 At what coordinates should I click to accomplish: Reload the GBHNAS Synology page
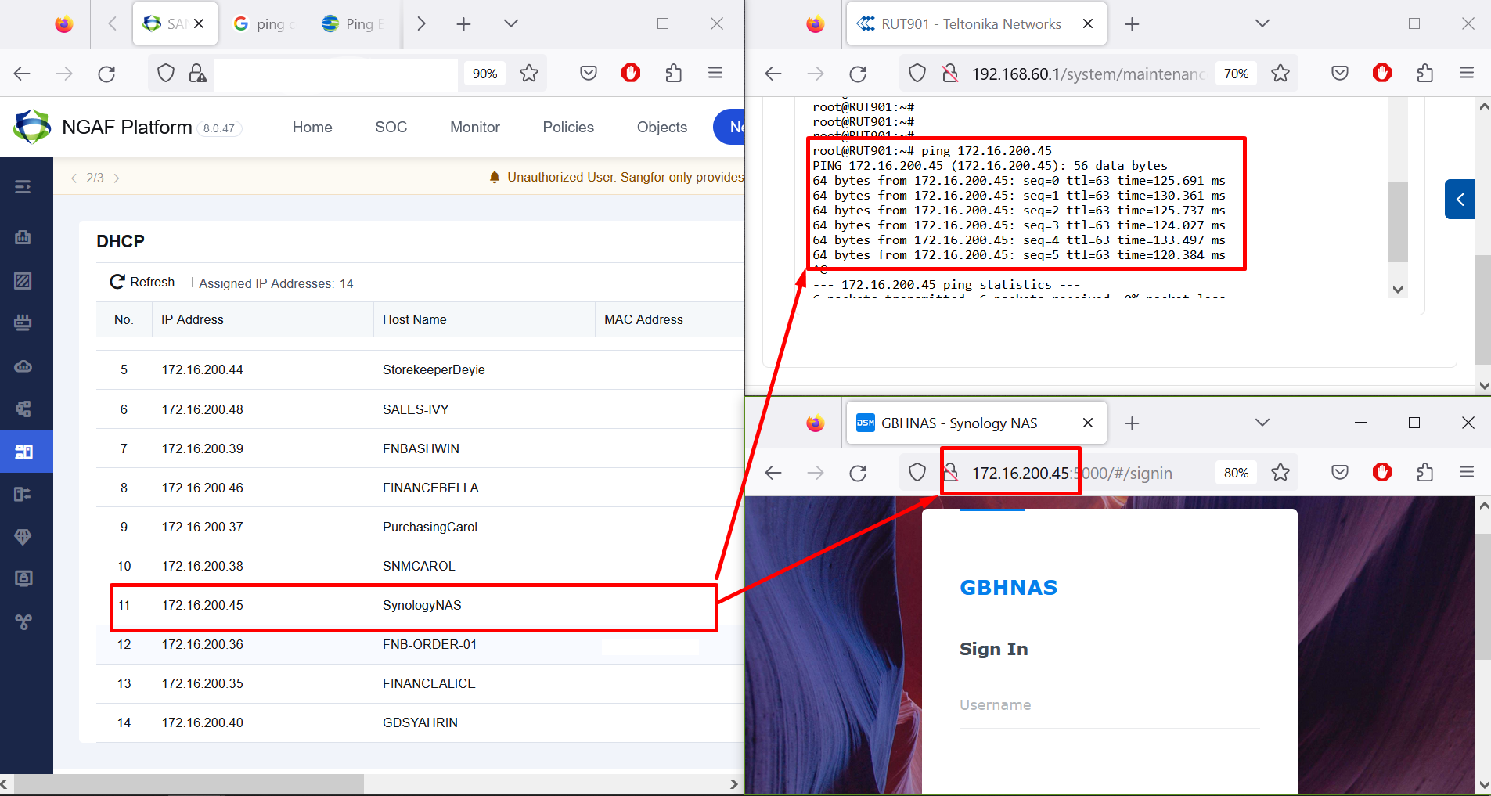point(858,473)
